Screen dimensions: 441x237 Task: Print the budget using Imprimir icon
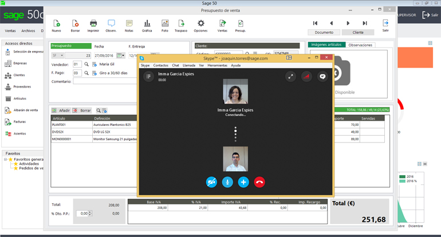coord(93,23)
